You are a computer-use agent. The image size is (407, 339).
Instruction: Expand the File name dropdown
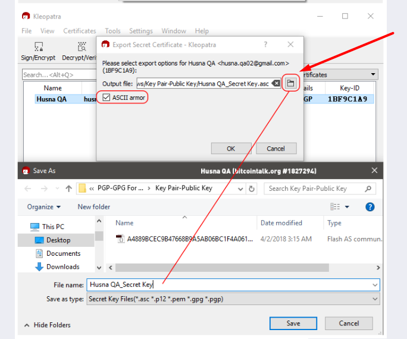[x=375, y=285]
